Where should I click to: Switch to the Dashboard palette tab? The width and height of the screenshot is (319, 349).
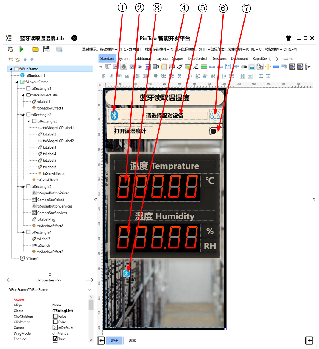[239, 59]
